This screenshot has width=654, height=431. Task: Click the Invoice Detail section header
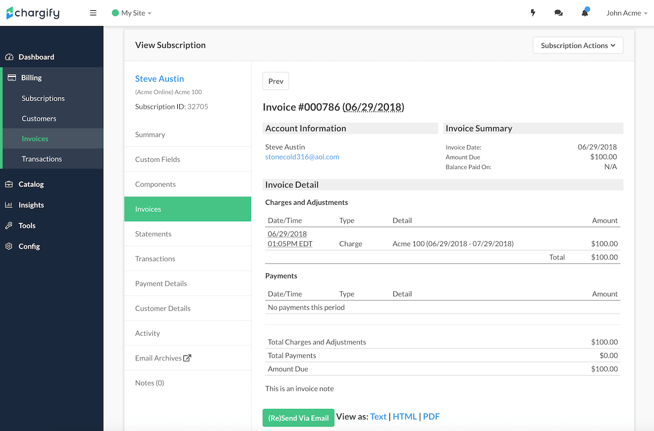(x=442, y=185)
